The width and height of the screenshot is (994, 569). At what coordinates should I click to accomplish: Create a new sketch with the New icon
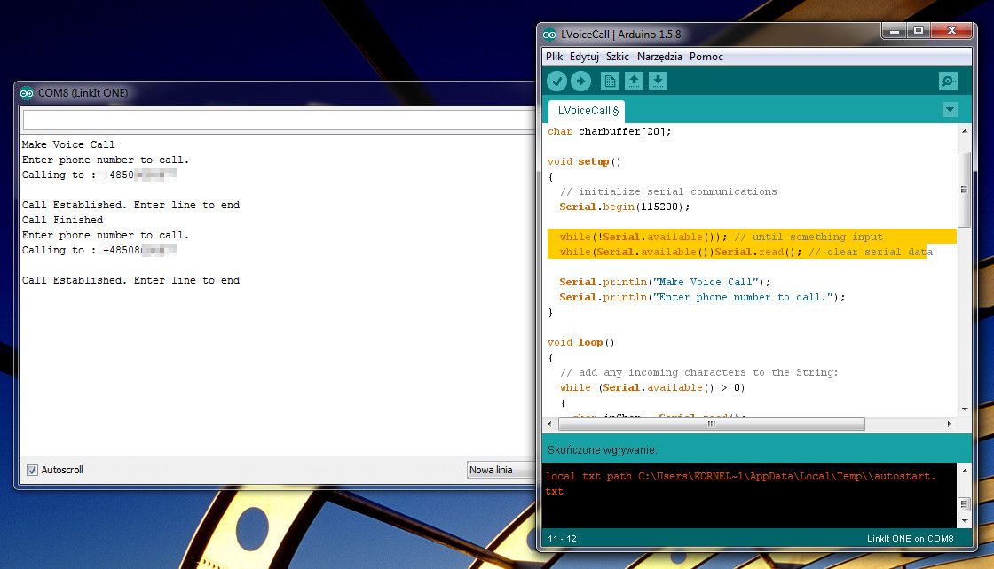tap(610, 81)
